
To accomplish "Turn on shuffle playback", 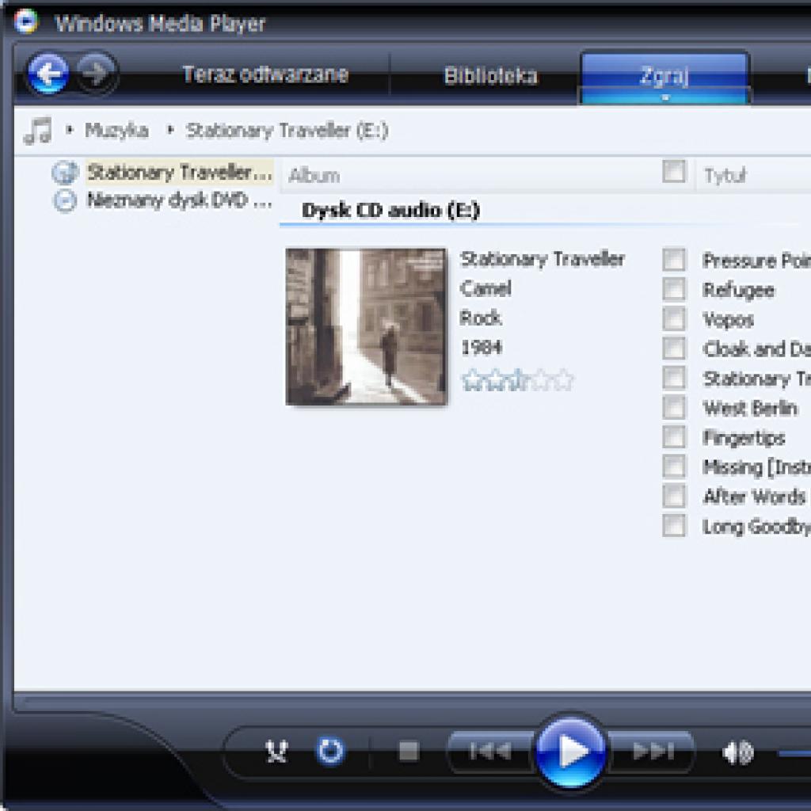I will click(x=276, y=752).
